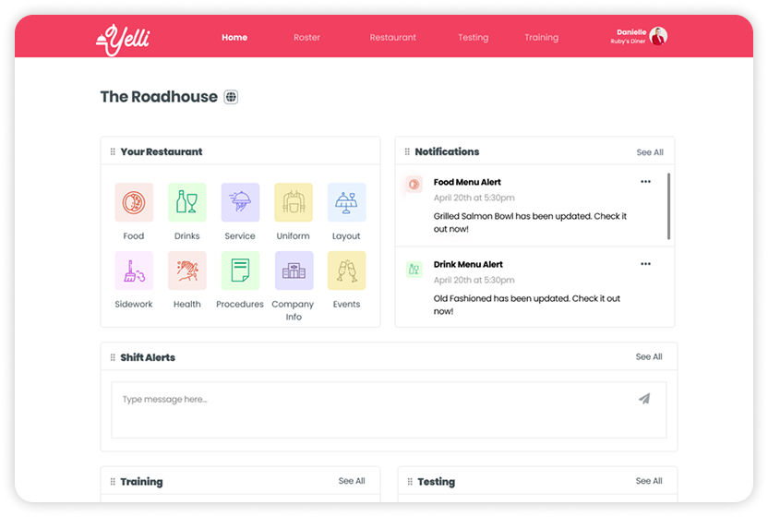The height and width of the screenshot is (517, 768).
Task: Open the Service category icon
Action: (x=240, y=202)
